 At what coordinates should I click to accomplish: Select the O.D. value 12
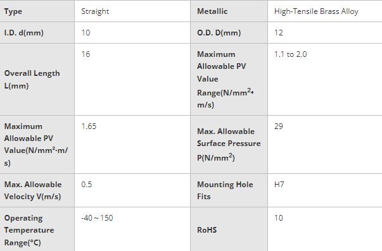click(x=279, y=33)
